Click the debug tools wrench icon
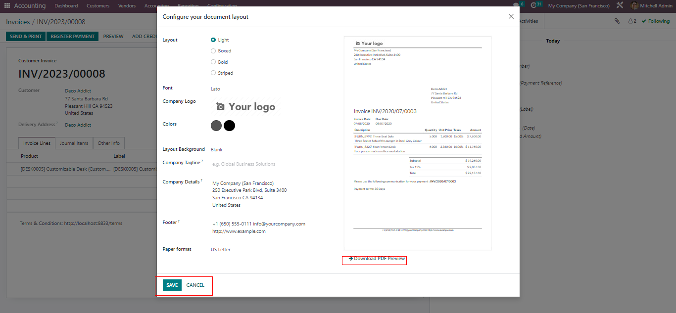Image resolution: width=676 pixels, height=313 pixels. point(620,5)
